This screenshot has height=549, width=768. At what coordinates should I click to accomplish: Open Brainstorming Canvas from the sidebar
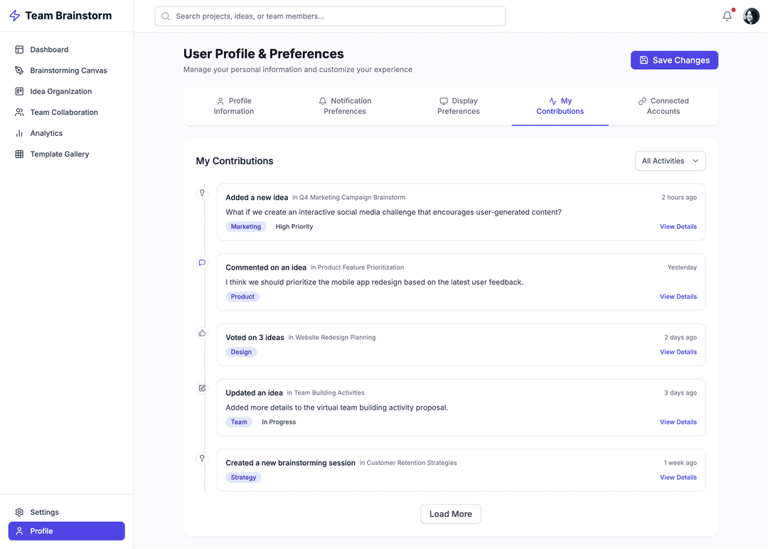68,70
